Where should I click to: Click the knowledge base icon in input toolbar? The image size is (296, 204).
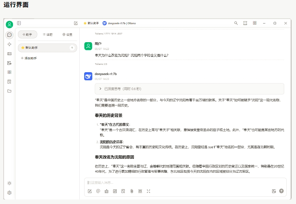(x=123, y=191)
